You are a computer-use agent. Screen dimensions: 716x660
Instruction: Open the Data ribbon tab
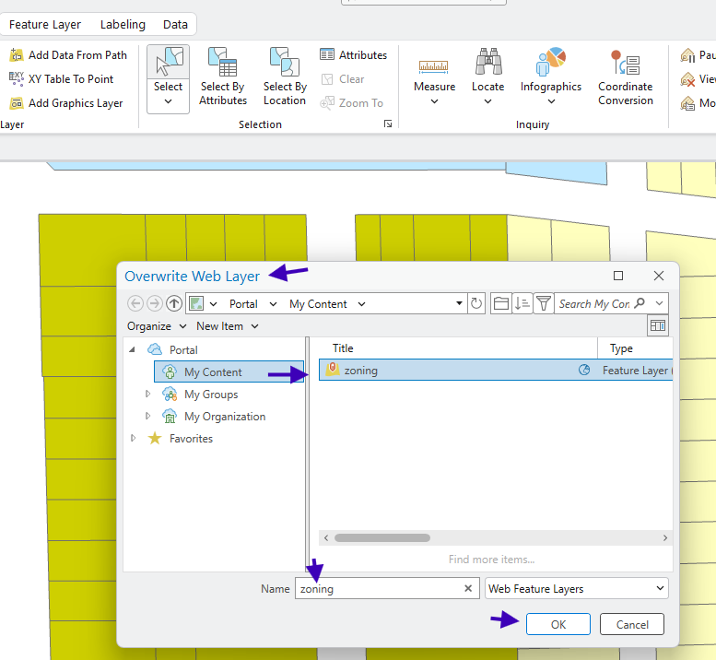[175, 25]
